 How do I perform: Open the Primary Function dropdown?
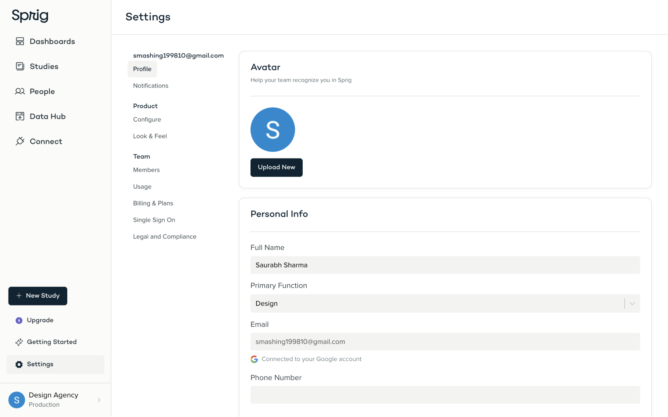tap(632, 304)
